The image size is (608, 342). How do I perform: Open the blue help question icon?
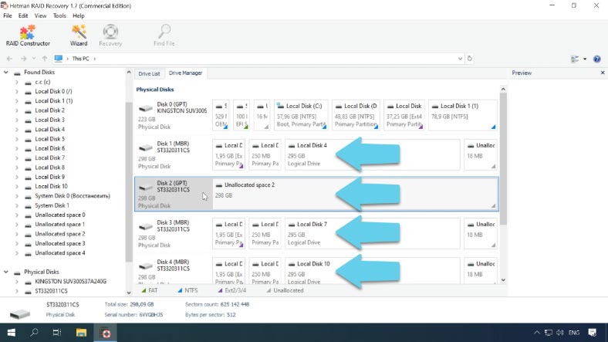click(596, 59)
